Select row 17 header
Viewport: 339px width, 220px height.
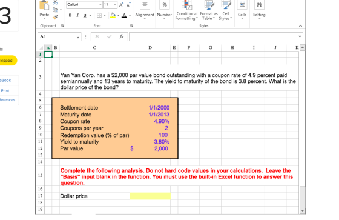click(40, 196)
